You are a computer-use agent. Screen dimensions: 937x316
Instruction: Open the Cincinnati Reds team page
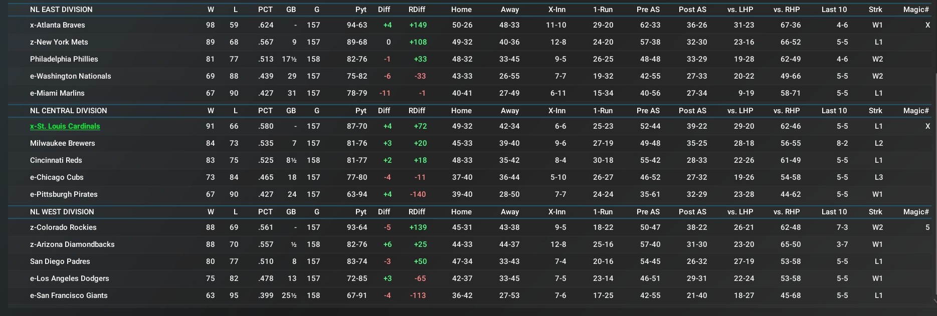(x=56, y=160)
